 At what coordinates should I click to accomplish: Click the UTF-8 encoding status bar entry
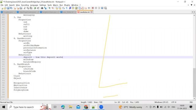tap(174, 102)
